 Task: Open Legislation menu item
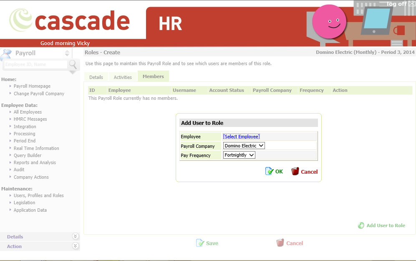click(x=24, y=203)
